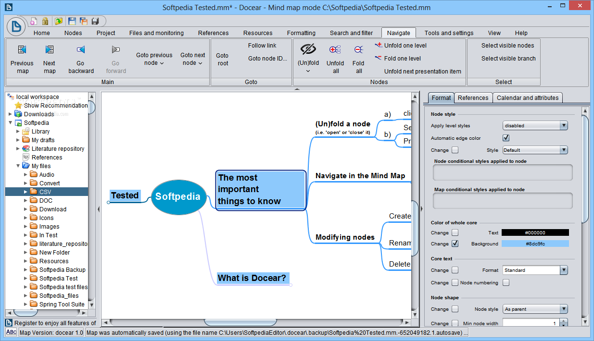Select the Library folder in workspace
The image size is (594, 341).
(40, 131)
